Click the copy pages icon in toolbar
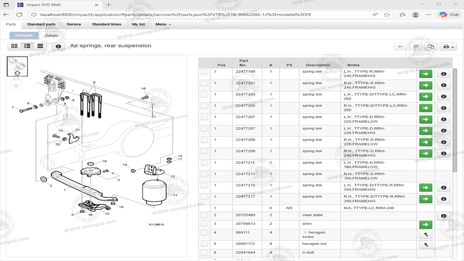 tap(431, 47)
